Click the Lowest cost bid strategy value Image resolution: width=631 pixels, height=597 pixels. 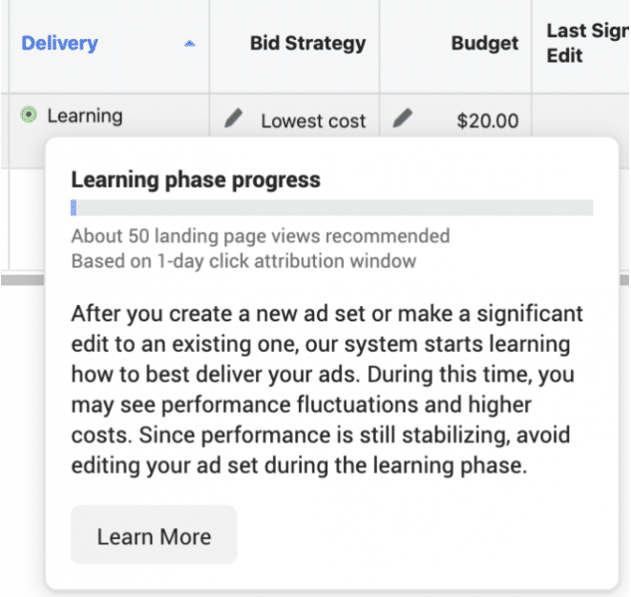point(313,120)
